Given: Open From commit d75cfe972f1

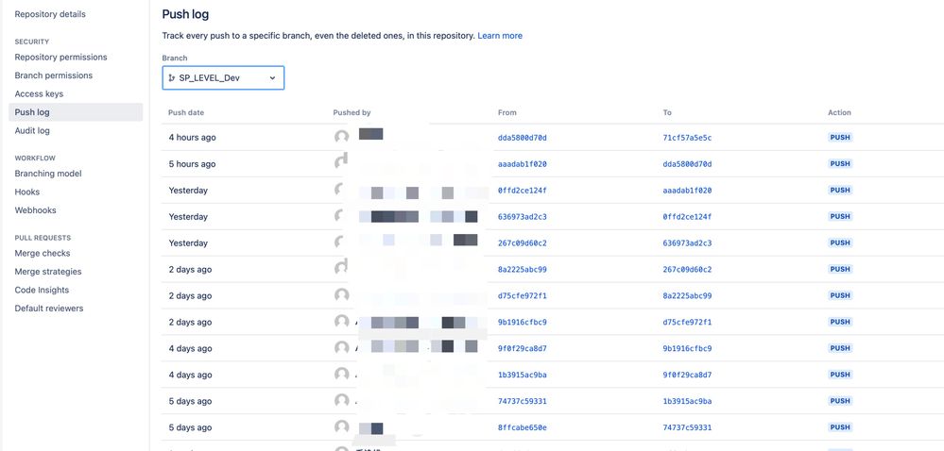Looking at the screenshot, I should click(522, 296).
